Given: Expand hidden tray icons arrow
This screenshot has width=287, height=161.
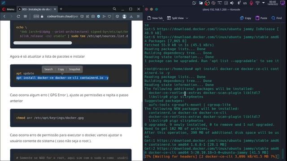Looking at the screenshot, I should point(263,3).
